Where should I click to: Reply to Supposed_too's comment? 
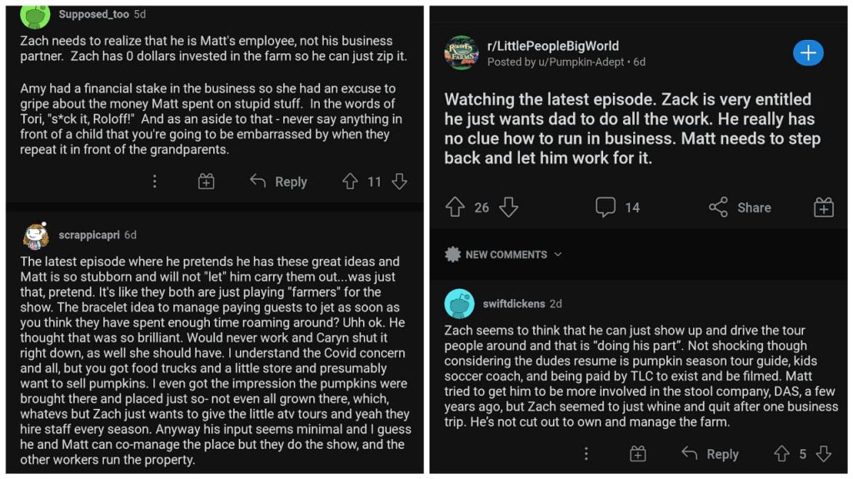click(x=279, y=182)
